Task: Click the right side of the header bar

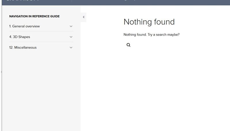Action: pyautogui.click(x=202, y=2)
